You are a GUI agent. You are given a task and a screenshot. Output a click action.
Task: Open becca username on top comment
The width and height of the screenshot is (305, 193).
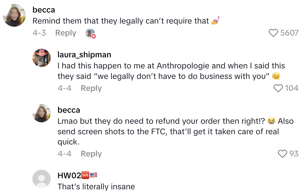44,10
